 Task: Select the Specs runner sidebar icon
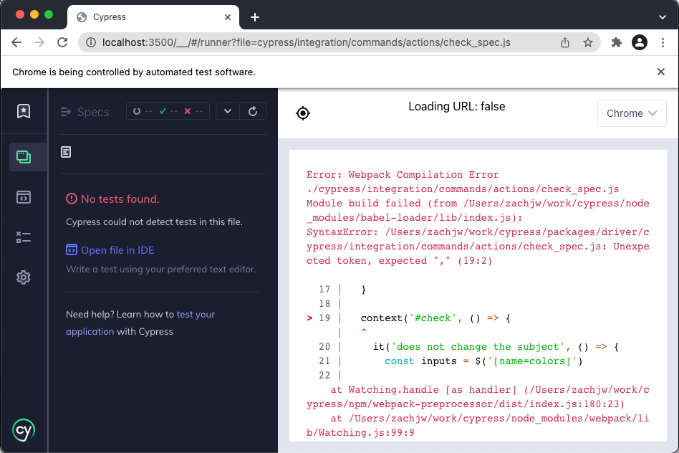tap(24, 157)
